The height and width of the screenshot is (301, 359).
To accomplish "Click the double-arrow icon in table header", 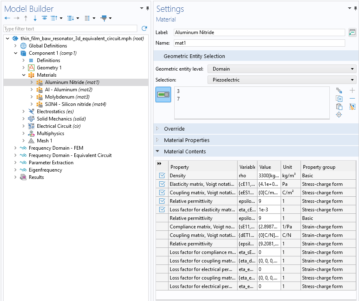I will click(159, 163).
